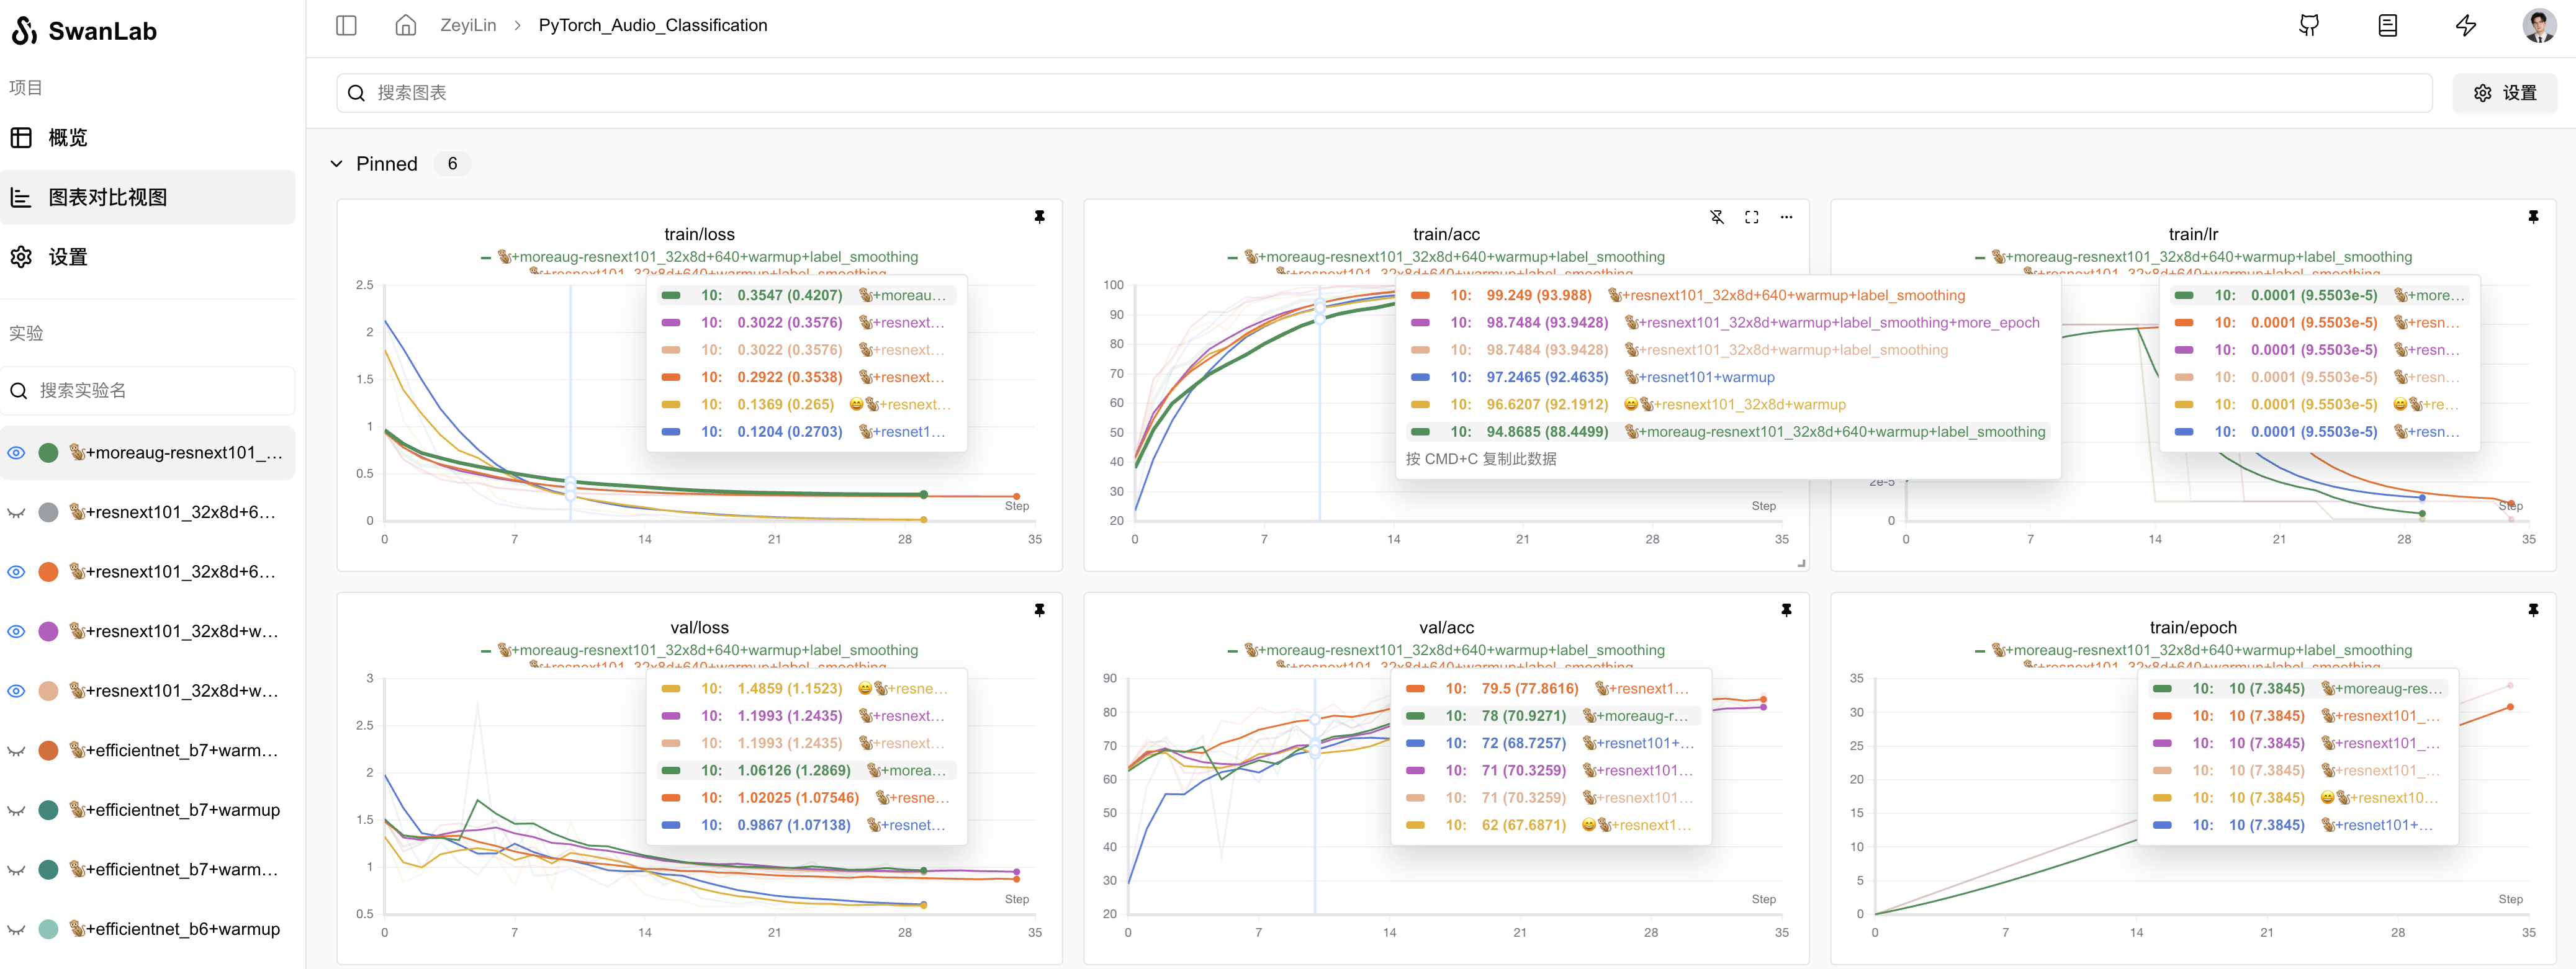
Task: Click the purple color dot of resnext101_32x8d+w experiment
Action: (x=48, y=632)
